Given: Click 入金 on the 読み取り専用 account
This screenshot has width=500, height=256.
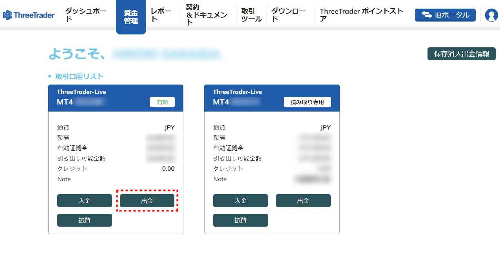Looking at the screenshot, I should pos(241,200).
